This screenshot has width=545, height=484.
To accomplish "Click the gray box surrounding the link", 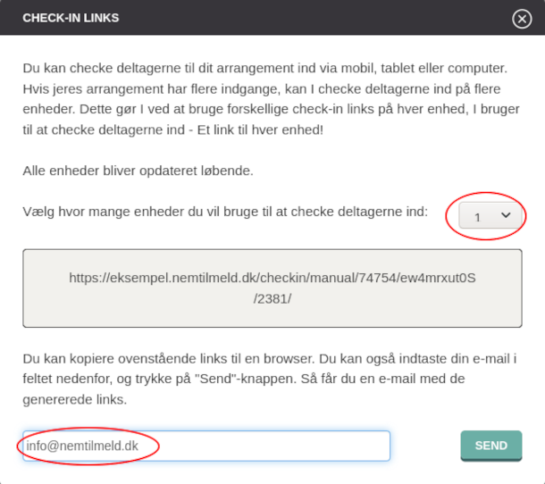I will click(272, 288).
